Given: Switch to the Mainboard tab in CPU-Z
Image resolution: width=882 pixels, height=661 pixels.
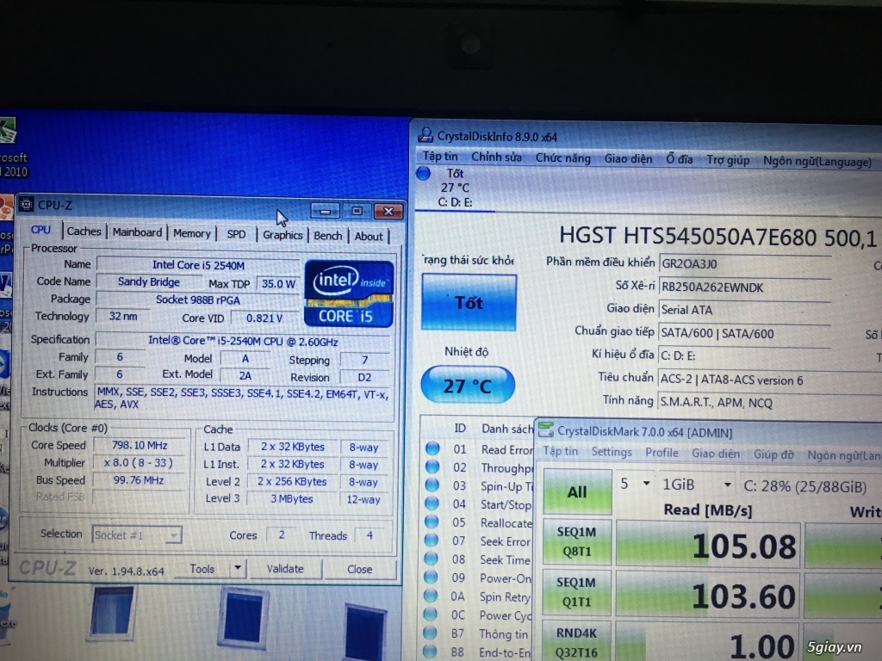Looking at the screenshot, I should [x=137, y=232].
